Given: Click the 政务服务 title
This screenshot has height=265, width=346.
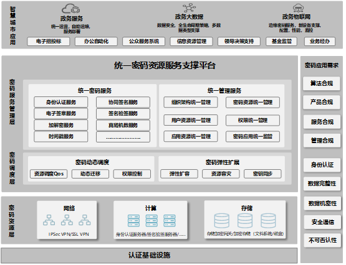Looking at the screenshot, I should pyautogui.click(x=72, y=19).
